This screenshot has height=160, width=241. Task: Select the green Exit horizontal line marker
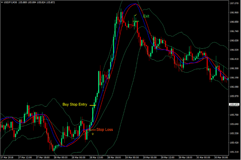coord(136,21)
